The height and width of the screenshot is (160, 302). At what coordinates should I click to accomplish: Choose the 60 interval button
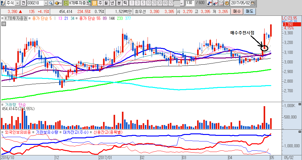pos(165,3)
